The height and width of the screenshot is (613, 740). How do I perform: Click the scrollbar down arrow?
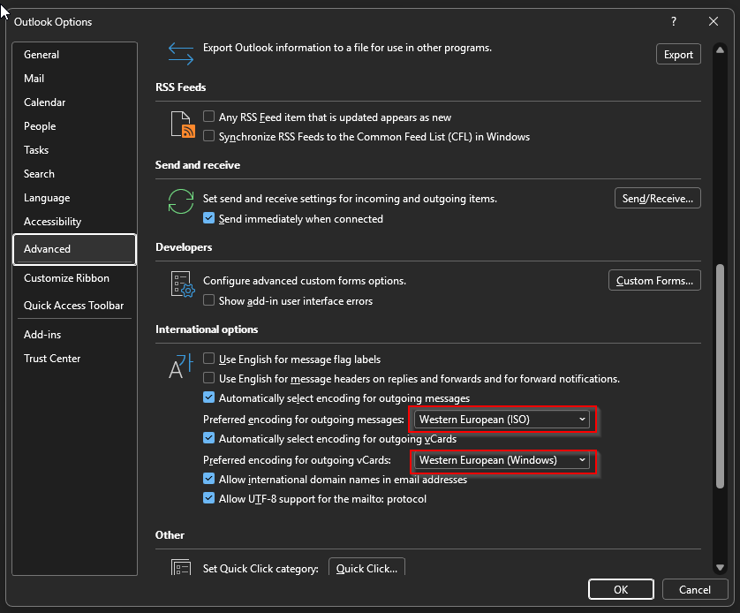coord(719,568)
